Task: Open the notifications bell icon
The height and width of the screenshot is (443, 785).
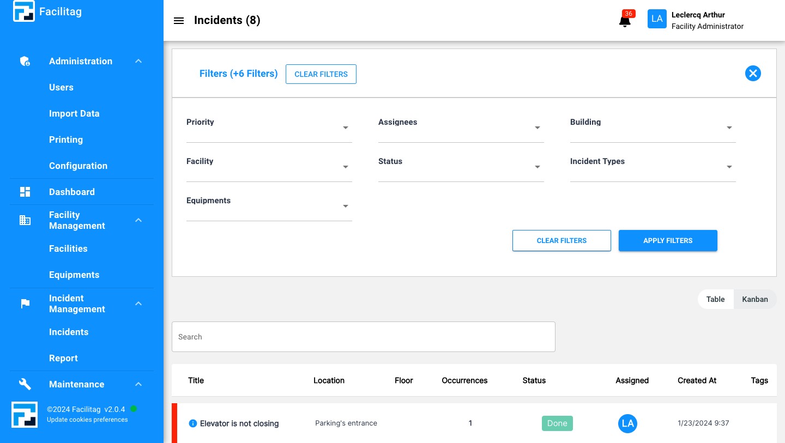Action: click(x=625, y=21)
